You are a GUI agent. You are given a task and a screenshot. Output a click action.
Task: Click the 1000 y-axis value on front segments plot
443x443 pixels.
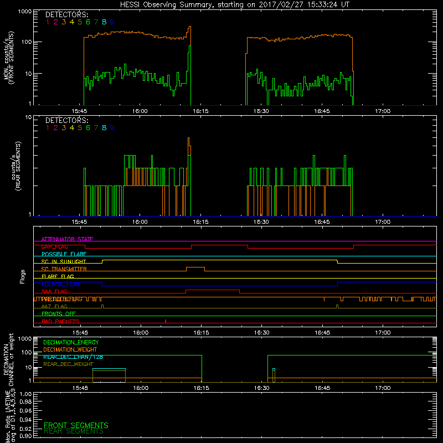(25, 12)
